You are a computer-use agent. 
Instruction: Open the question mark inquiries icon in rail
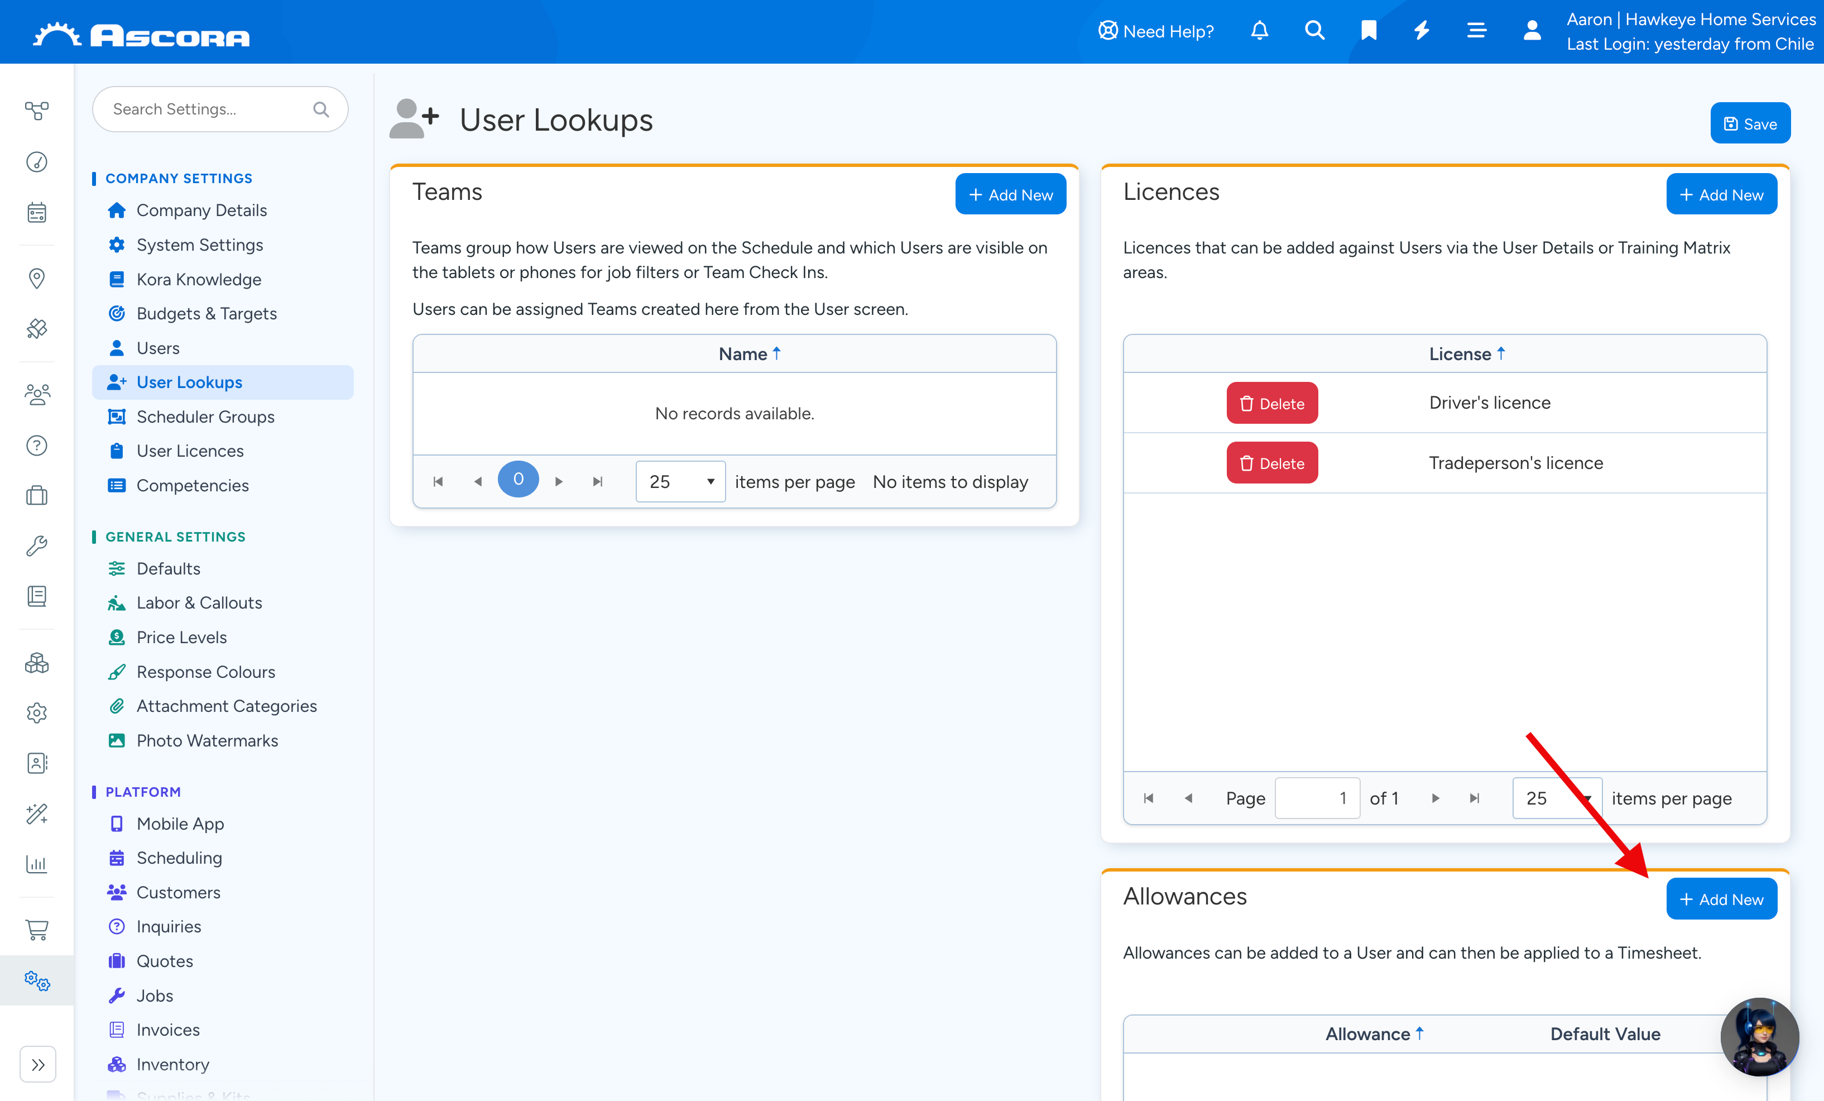point(36,445)
